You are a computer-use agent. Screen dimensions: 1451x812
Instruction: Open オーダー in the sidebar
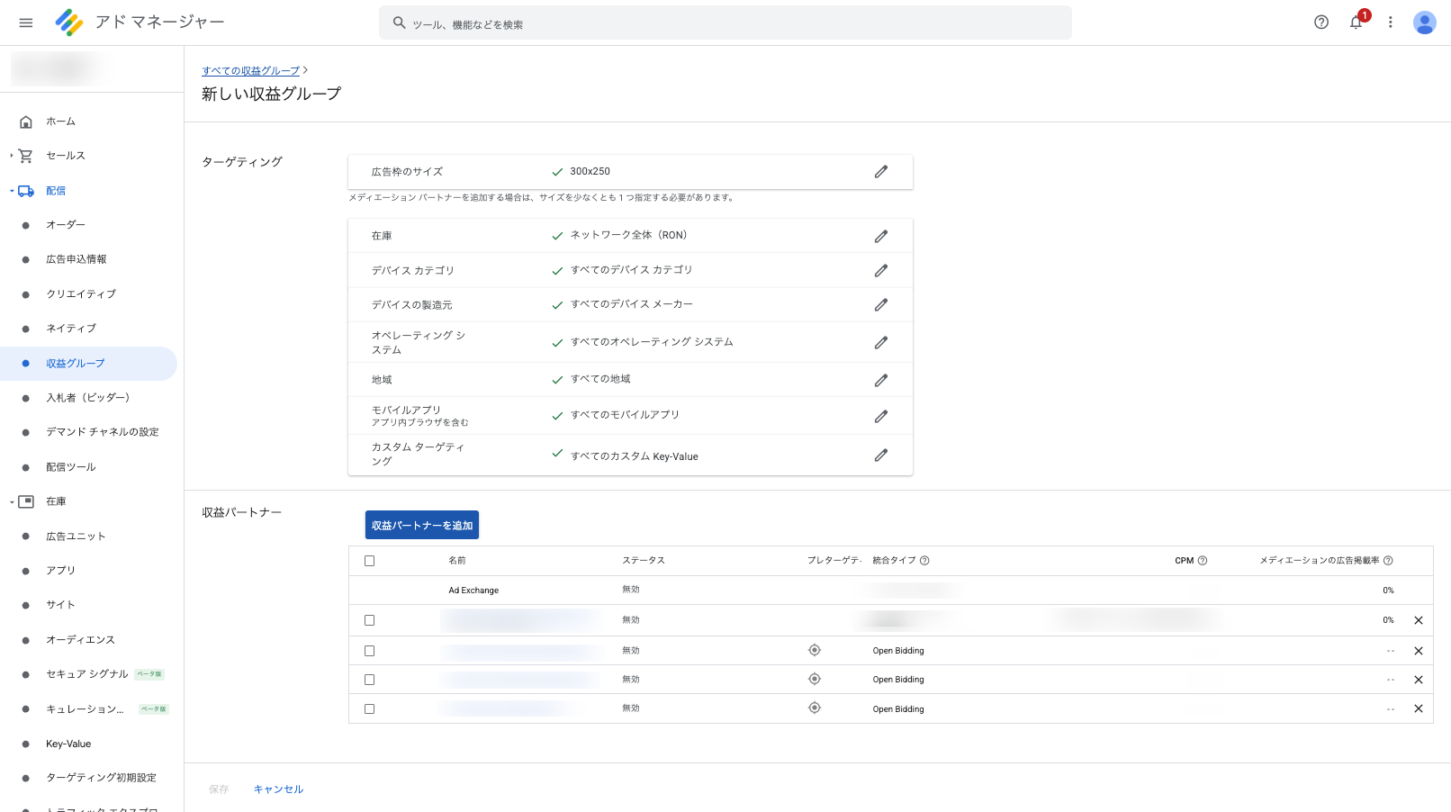click(x=66, y=225)
